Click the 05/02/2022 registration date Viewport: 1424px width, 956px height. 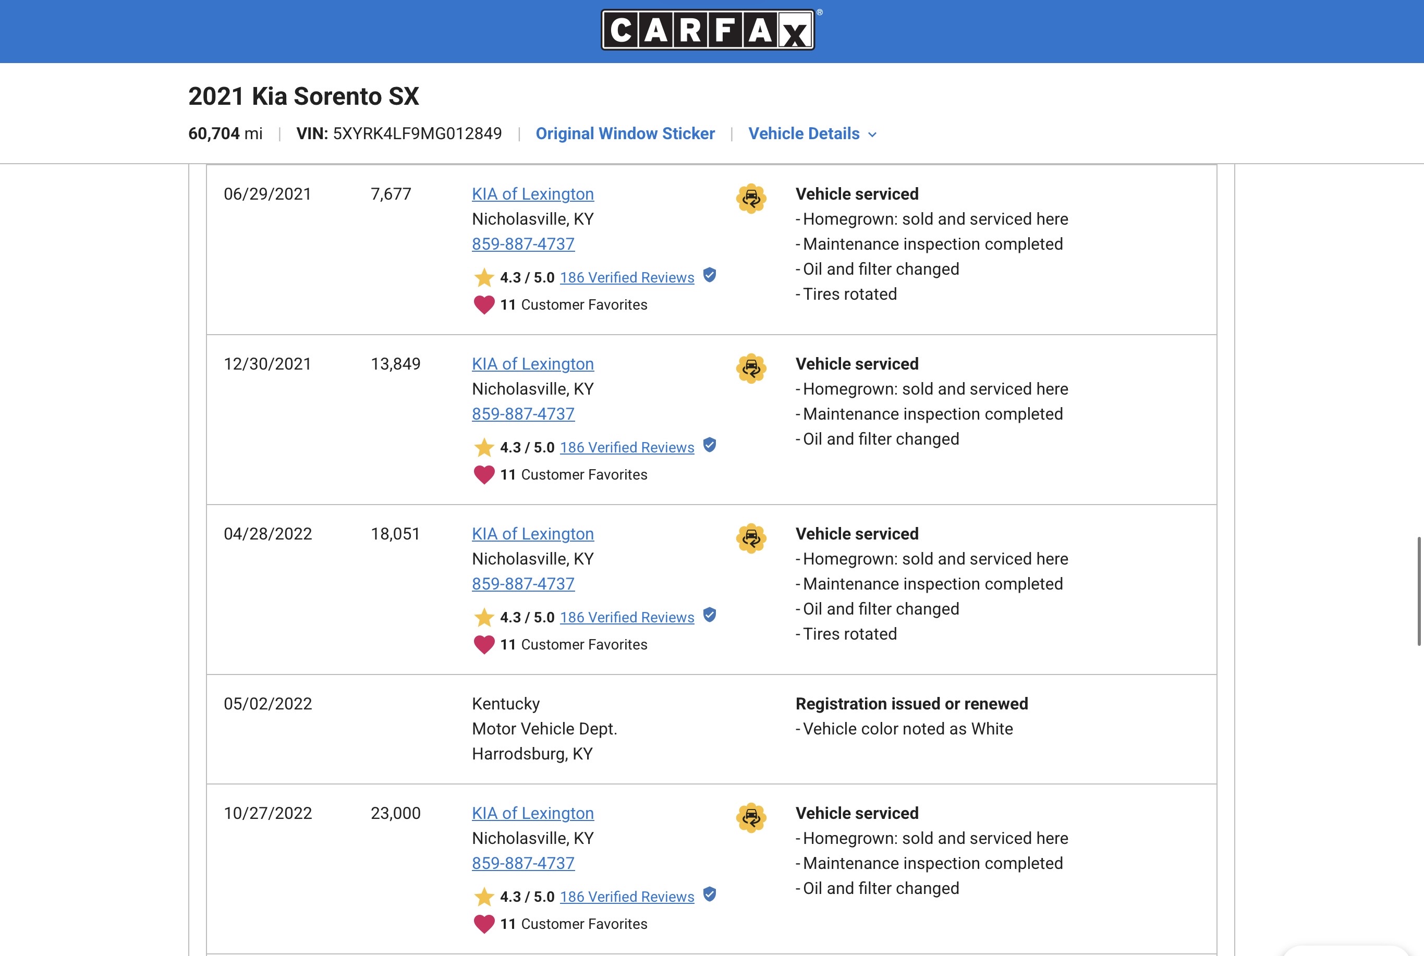[267, 704]
